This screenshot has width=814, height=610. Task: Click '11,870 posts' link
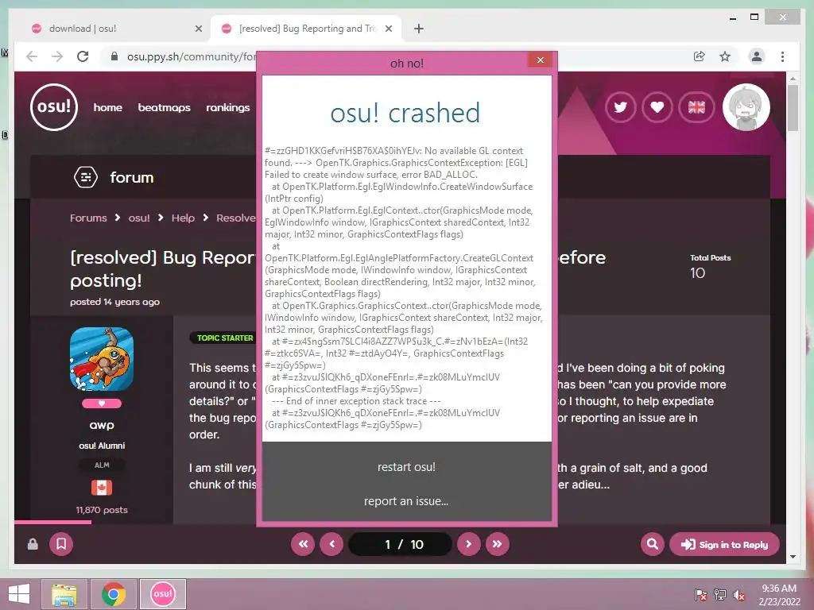pos(102,510)
